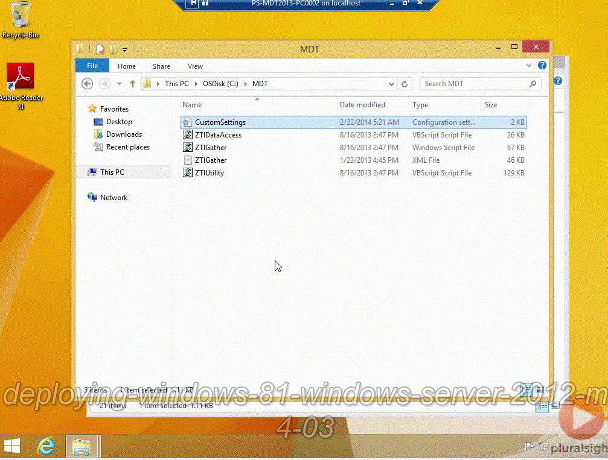The width and height of the screenshot is (608, 460).
Task: Select the ZTIDataAccess file
Action: (x=353, y=135)
